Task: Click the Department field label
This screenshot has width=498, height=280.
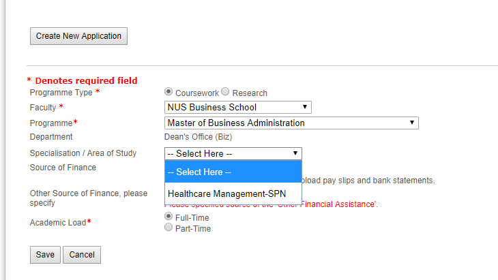Action: tap(51, 137)
